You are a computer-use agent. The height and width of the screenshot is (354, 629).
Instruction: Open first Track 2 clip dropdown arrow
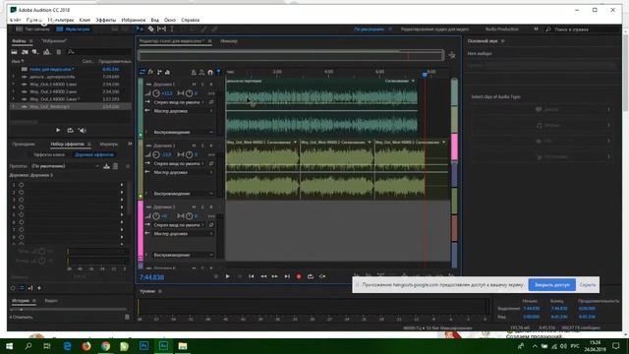click(295, 142)
